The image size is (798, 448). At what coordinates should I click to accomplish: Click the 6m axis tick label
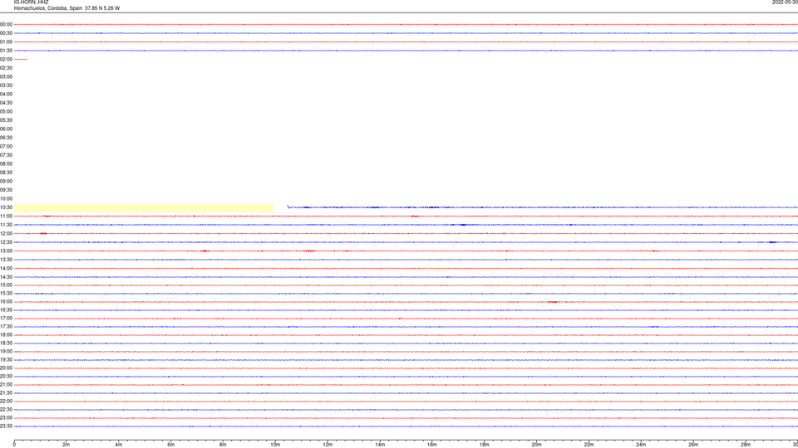(x=171, y=445)
